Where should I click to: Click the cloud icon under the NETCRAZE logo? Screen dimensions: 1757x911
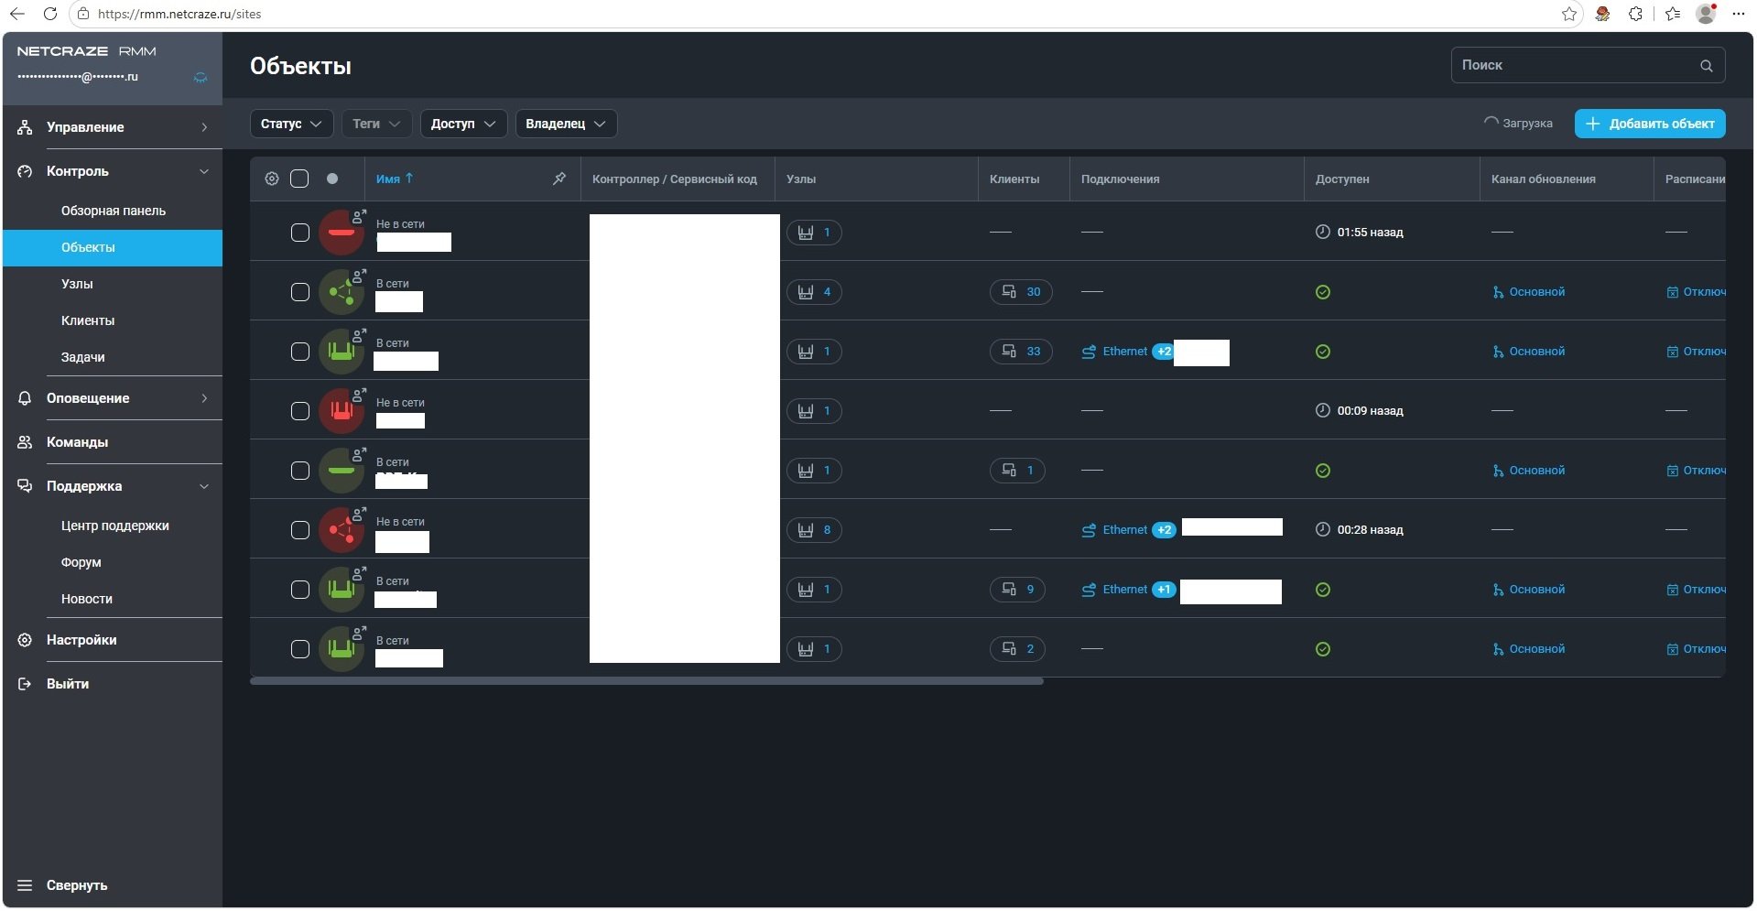click(201, 77)
